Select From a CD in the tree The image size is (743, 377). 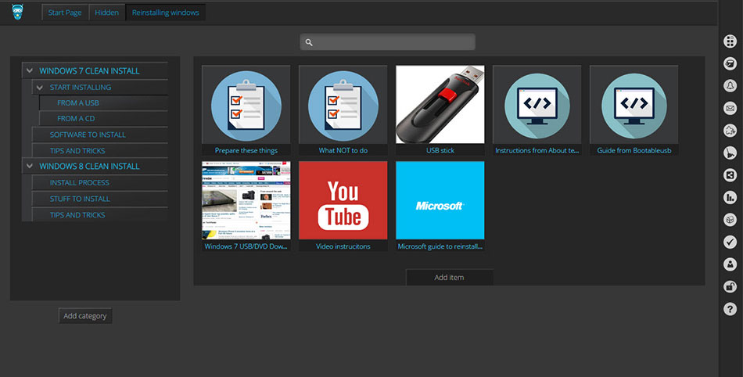pyautogui.click(x=76, y=119)
